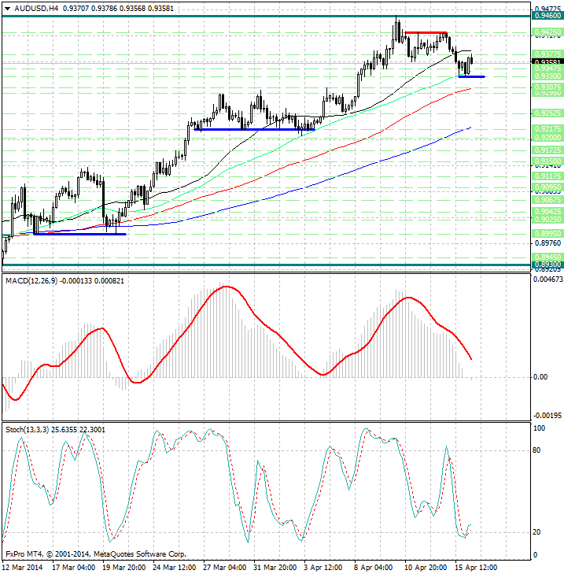The image size is (564, 574).
Task: Click the 0.92175 price level label
Action: click(547, 129)
